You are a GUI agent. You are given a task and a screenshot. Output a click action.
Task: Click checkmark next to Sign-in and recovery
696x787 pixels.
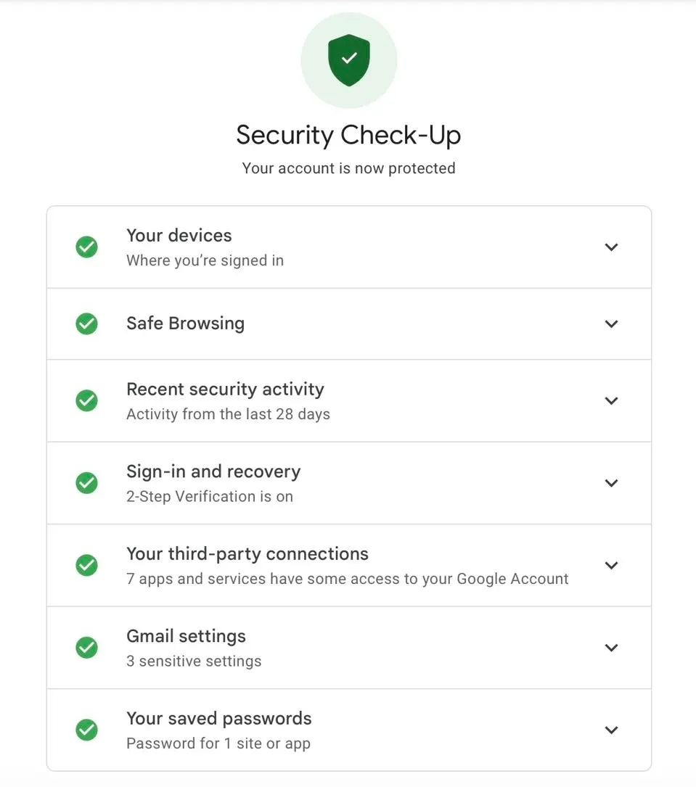87,483
